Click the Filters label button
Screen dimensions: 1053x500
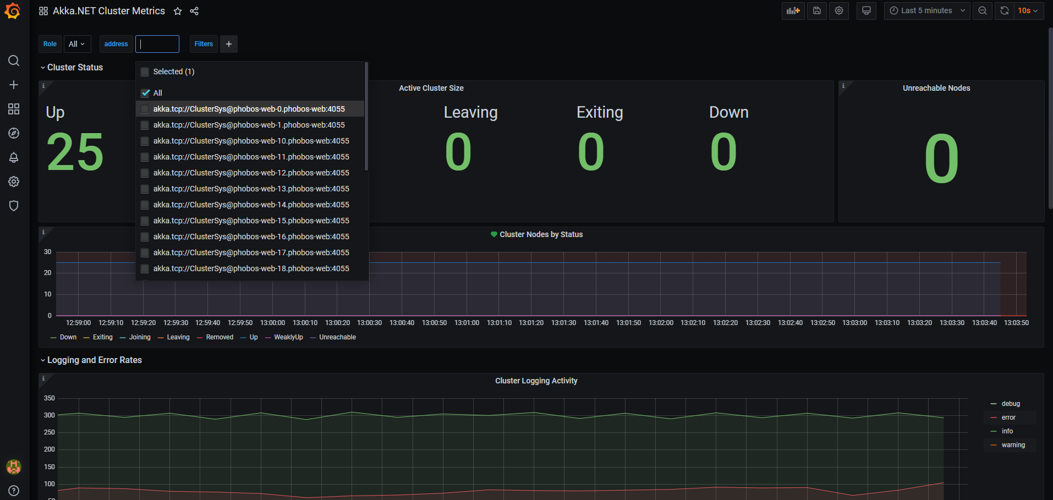coord(204,44)
